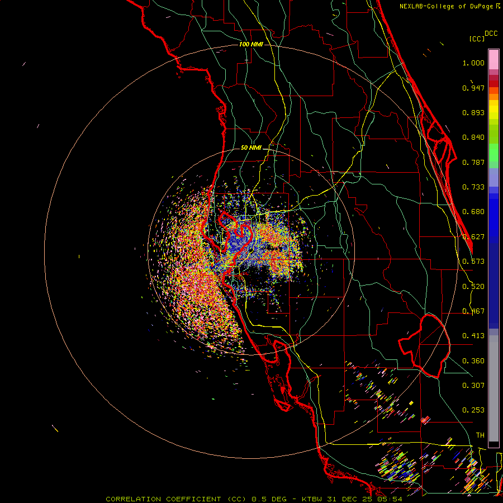Click the [CC] unit label
The height and width of the screenshot is (503, 503).
477,39
